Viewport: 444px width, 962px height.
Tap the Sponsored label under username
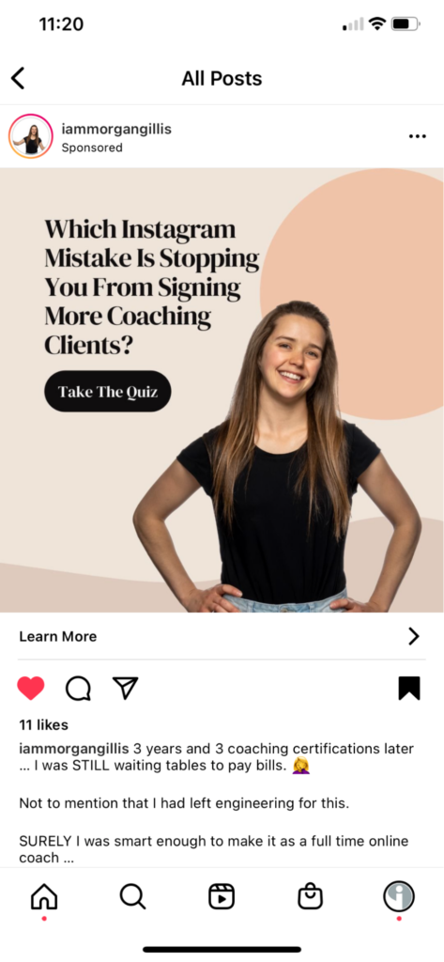[x=92, y=147]
